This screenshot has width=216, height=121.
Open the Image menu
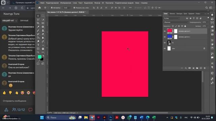pos(65,3)
